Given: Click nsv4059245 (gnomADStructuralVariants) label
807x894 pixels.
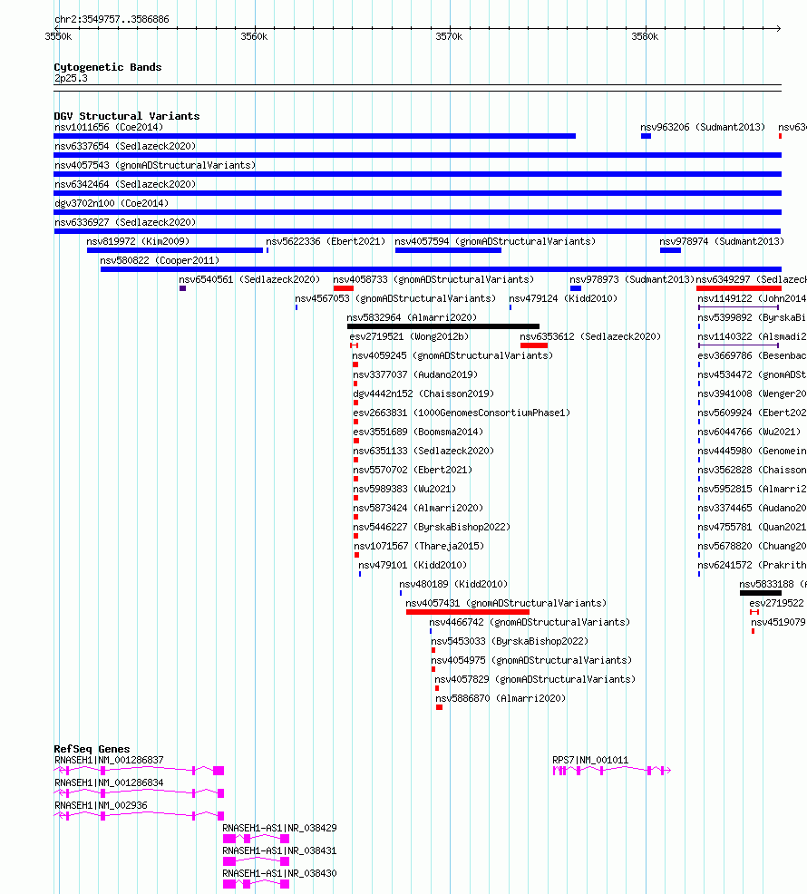Looking at the screenshot, I should [x=452, y=355].
